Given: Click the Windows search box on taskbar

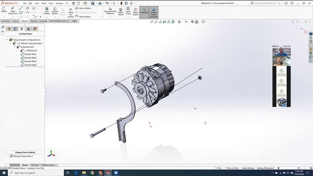Looking at the screenshot, I should (x=36, y=173).
